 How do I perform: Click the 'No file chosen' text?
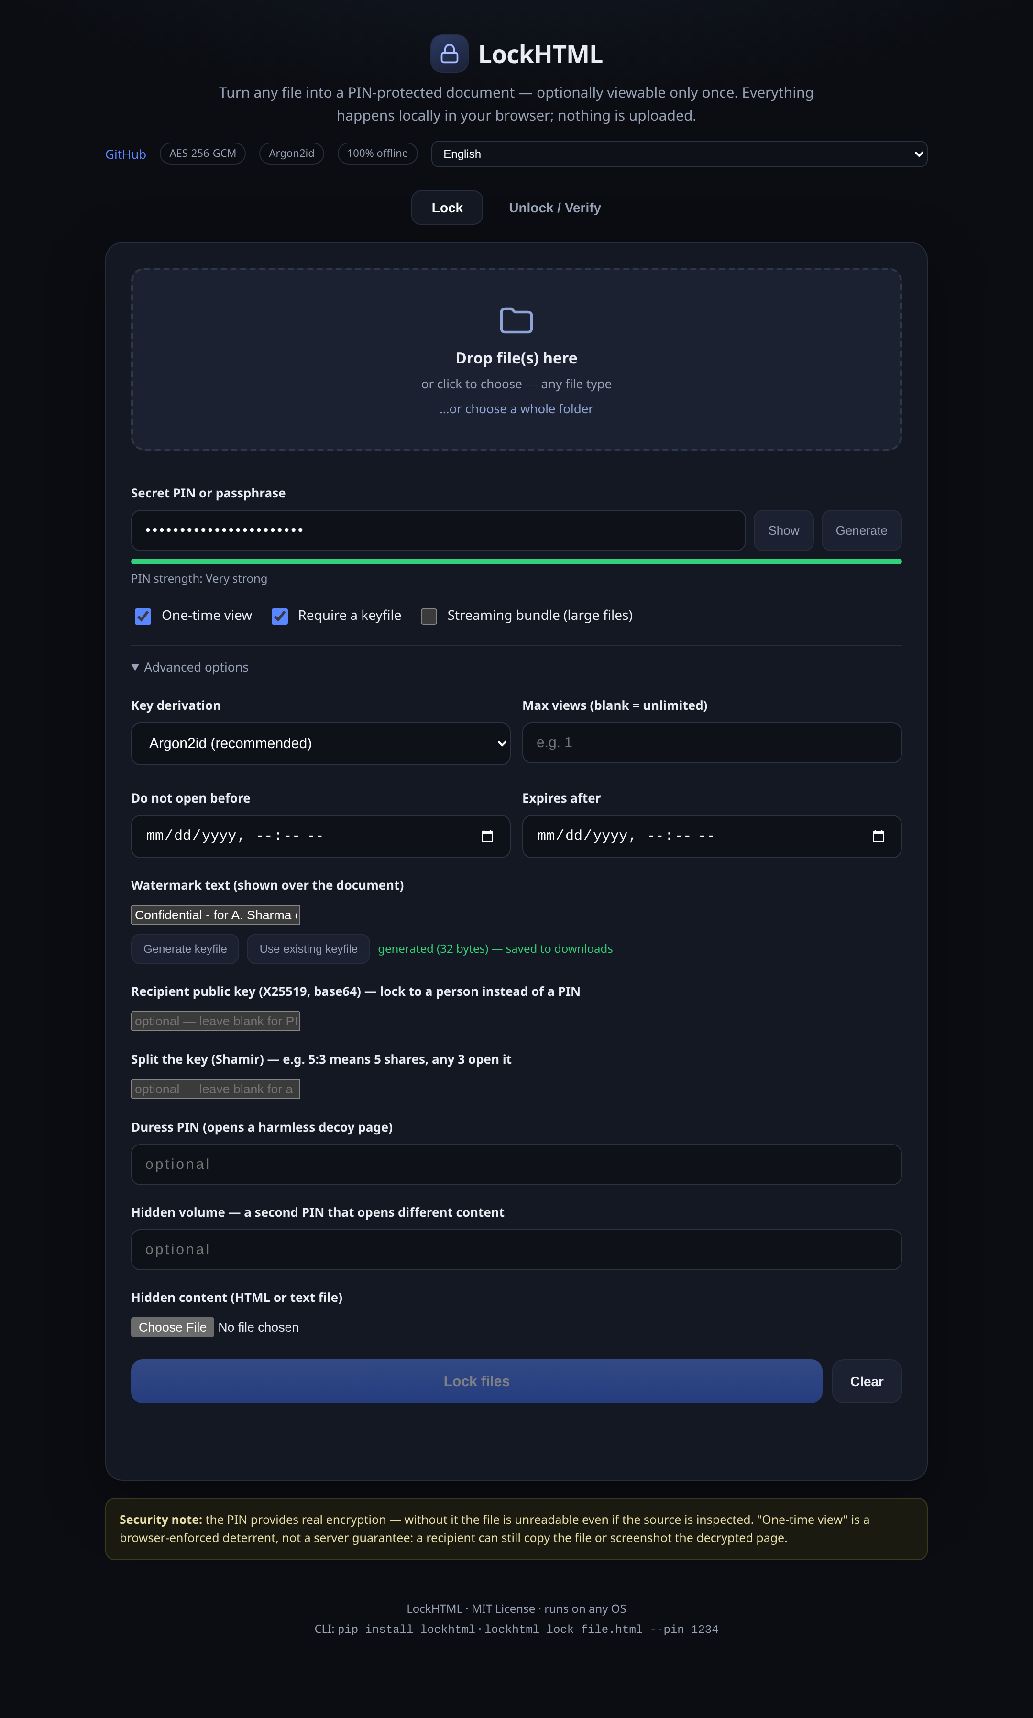click(x=258, y=1328)
